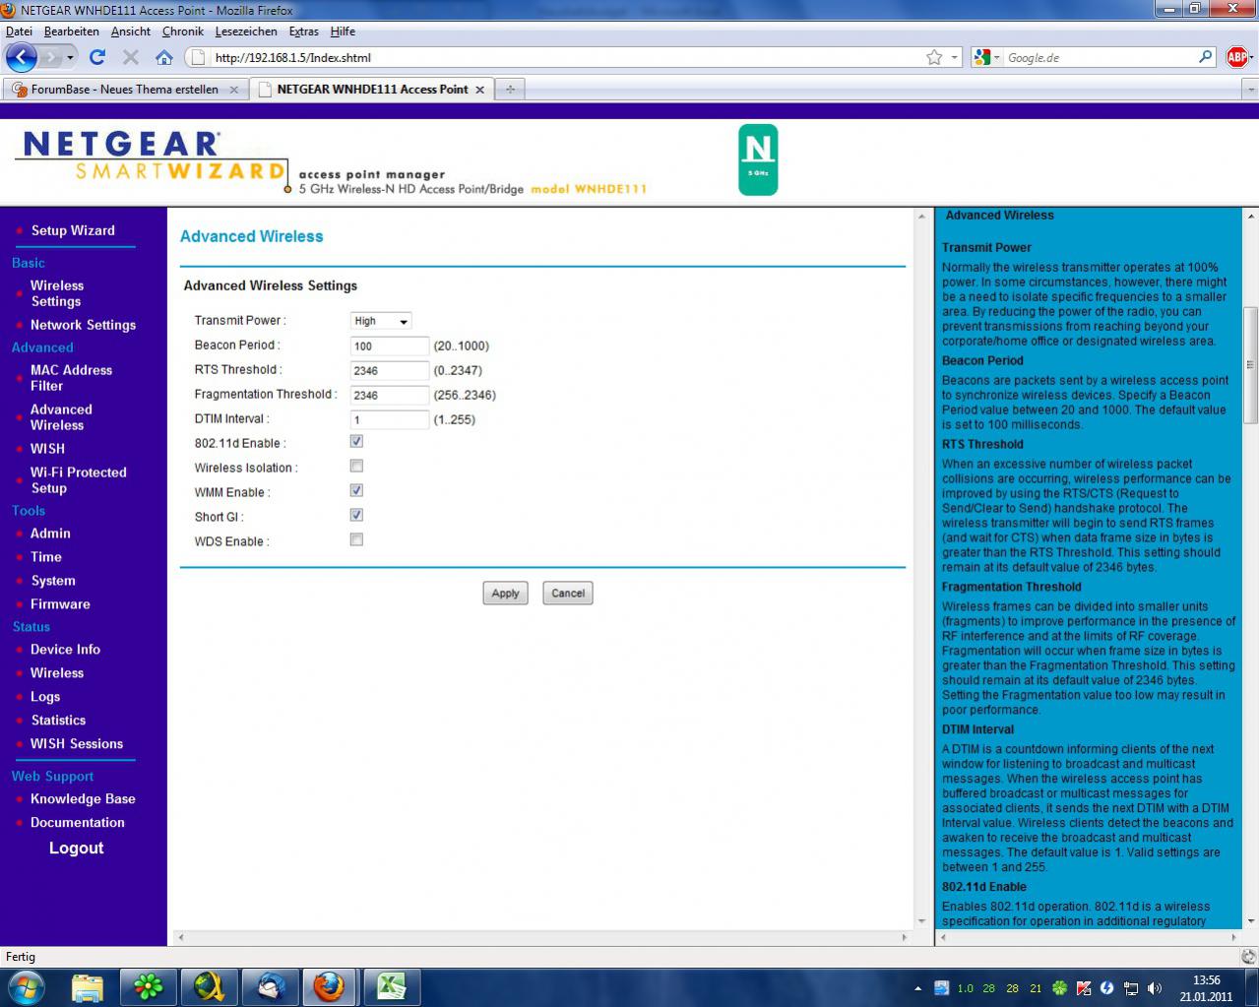
Task: Click the Apply button
Action: tap(505, 593)
